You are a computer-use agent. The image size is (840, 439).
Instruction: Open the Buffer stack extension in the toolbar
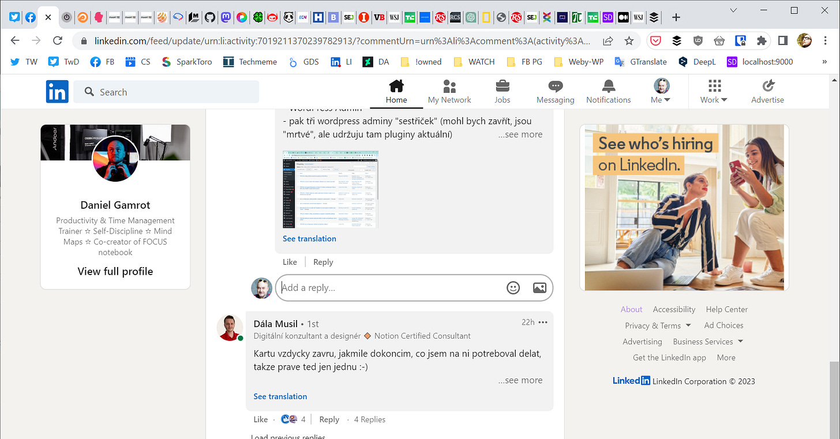click(x=676, y=41)
